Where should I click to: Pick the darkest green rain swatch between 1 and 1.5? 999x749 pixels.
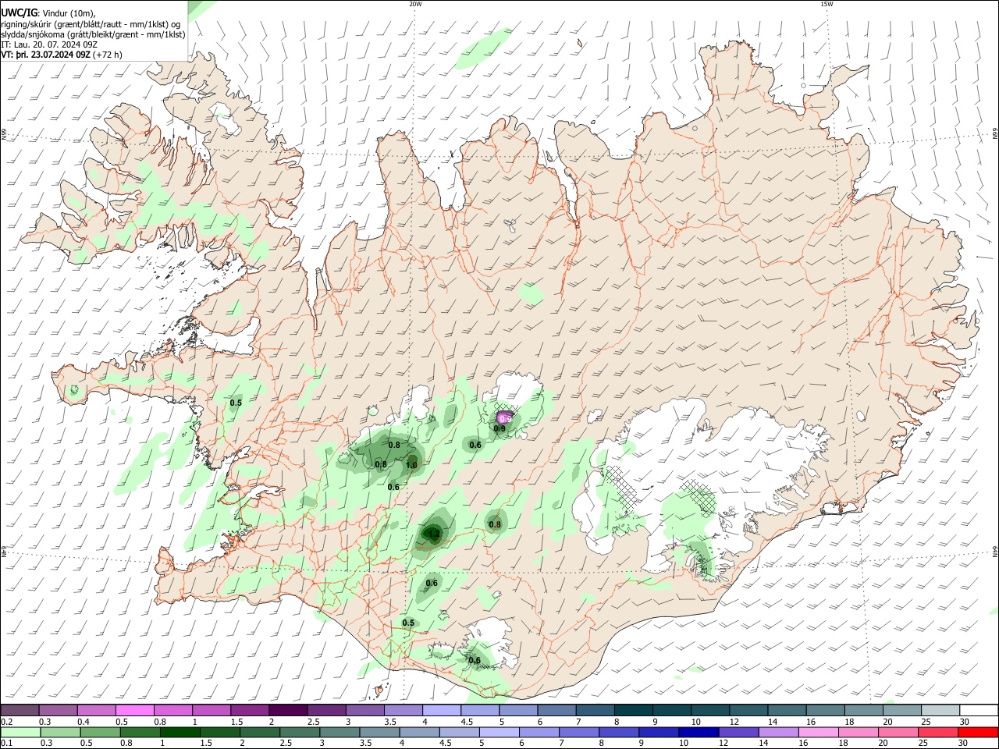(180, 733)
